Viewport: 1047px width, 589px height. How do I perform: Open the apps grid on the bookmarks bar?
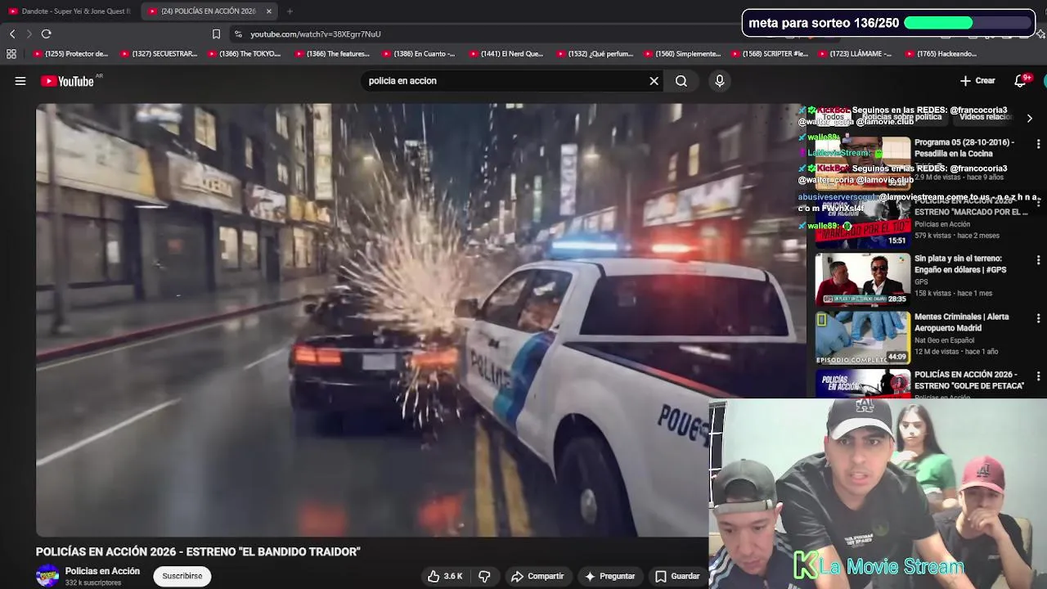click(x=11, y=54)
